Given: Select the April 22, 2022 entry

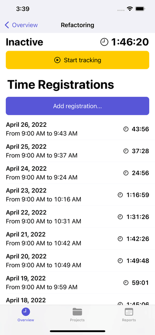Looking at the screenshot, I should point(77,217).
